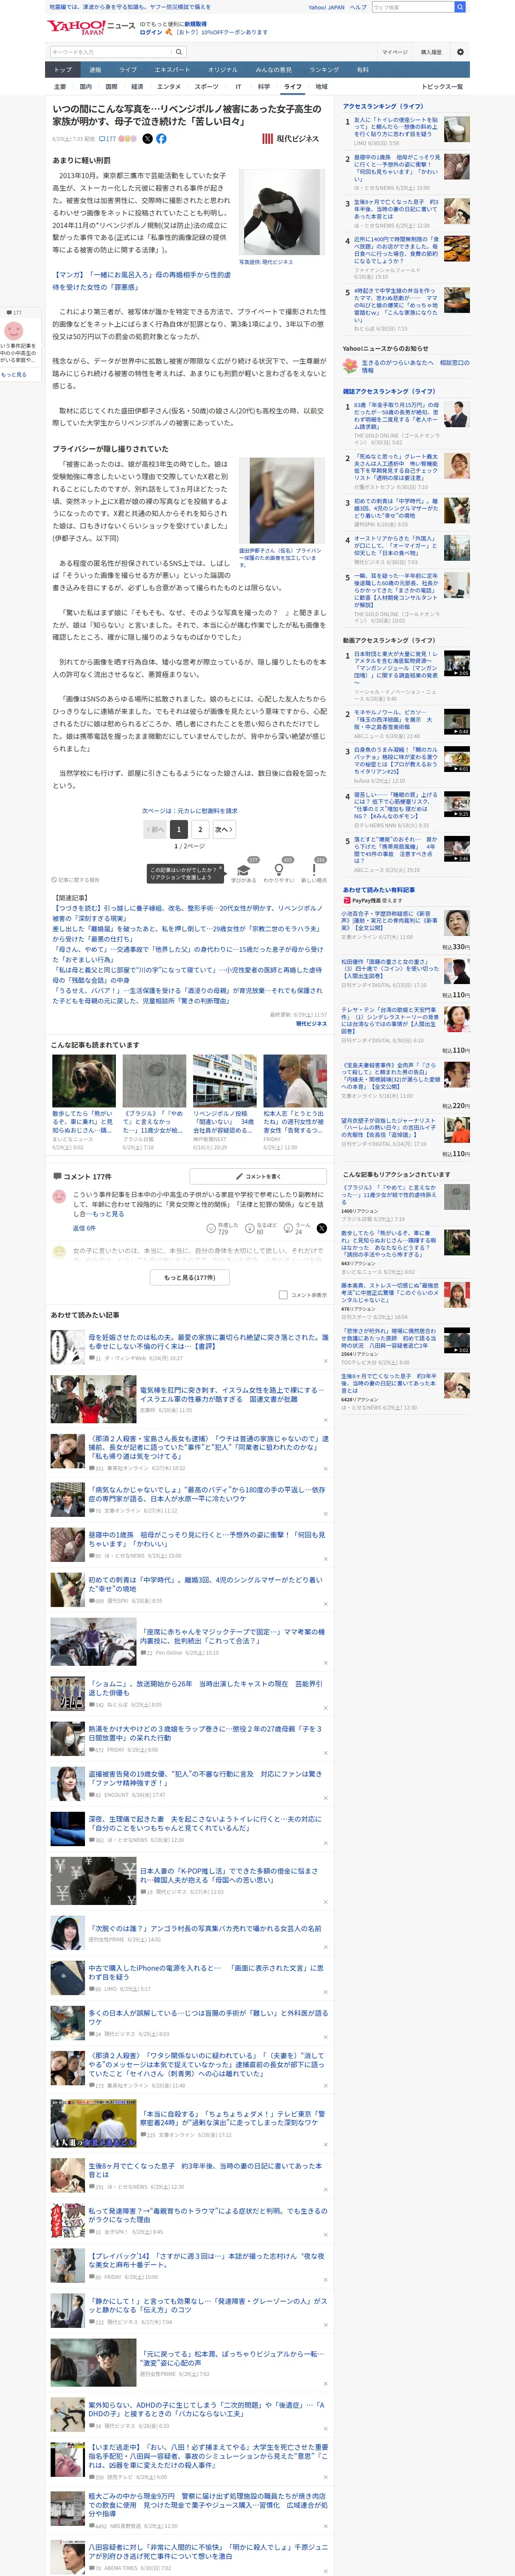The width and height of the screenshot is (515, 2576).
Task: Open the 速報 navigation tab
Action: pos(95,70)
